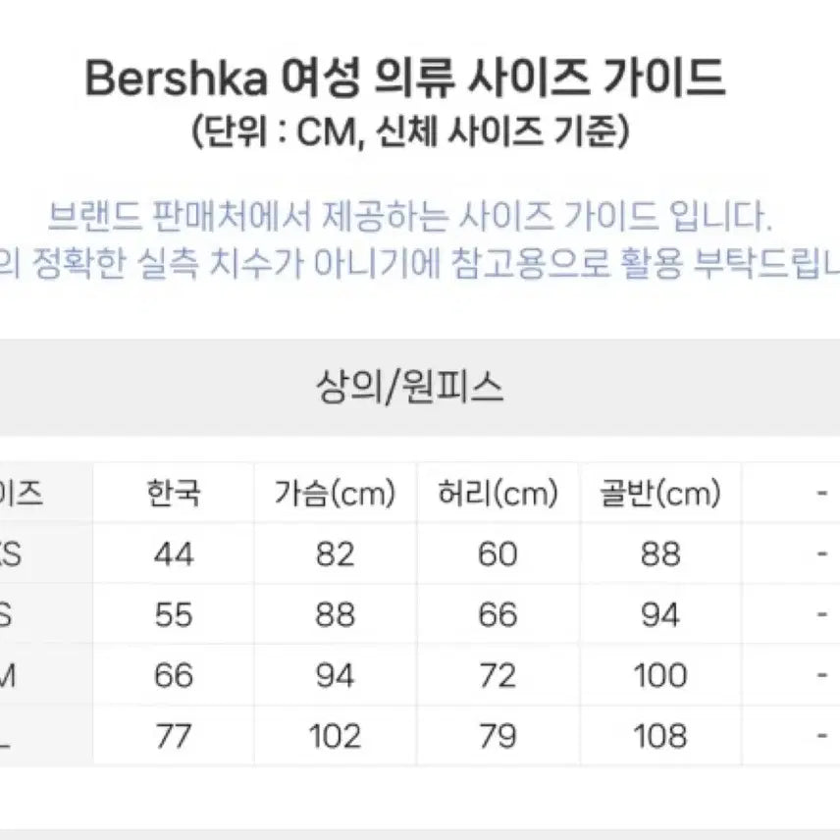Viewport: 840px width, 840px height.
Task: Click Korean size 55 cell
Action: pyautogui.click(x=174, y=615)
